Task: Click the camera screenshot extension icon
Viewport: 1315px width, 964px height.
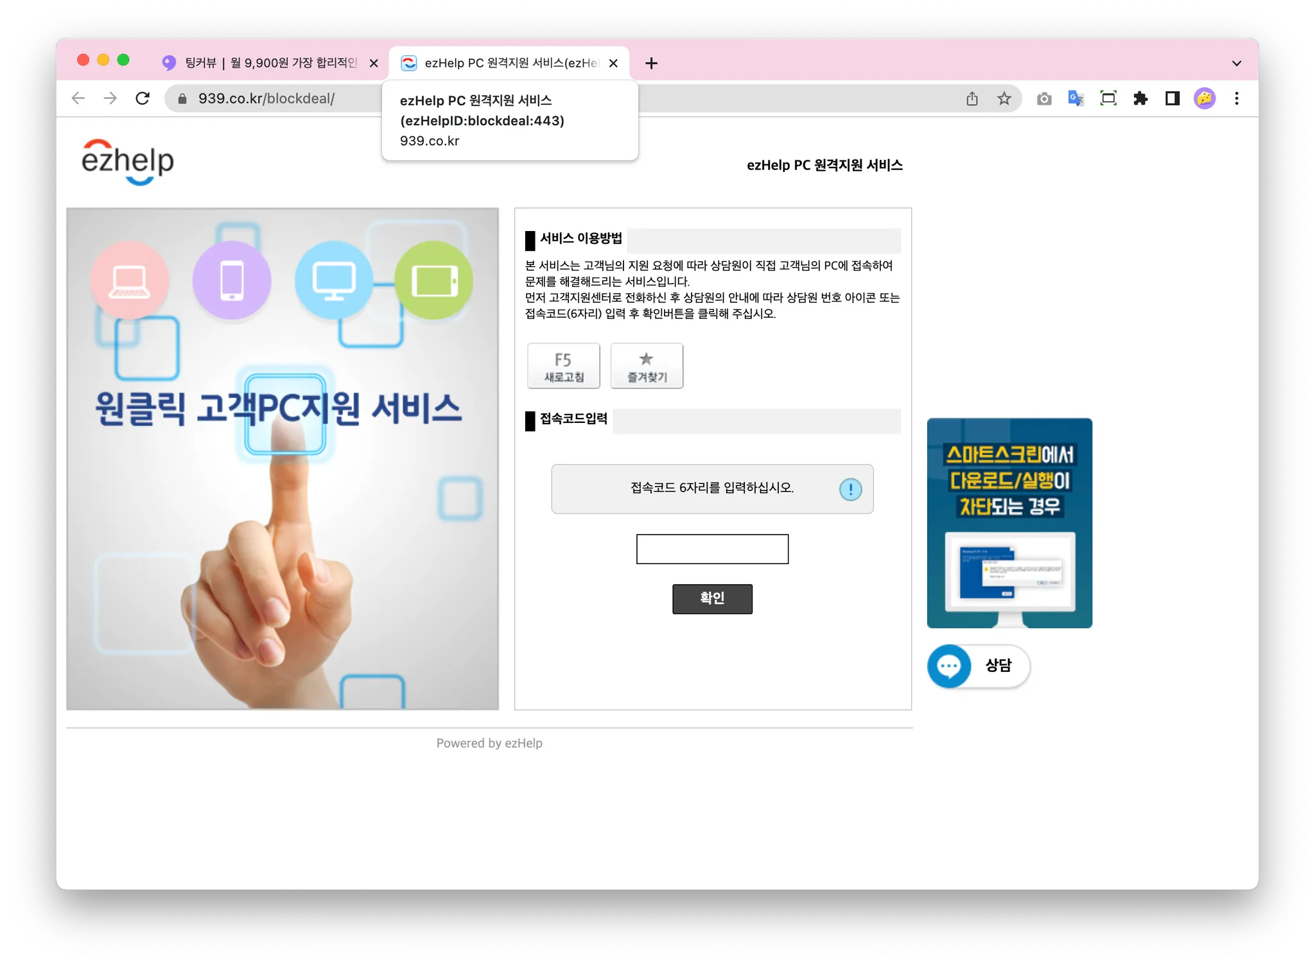Action: [x=1044, y=98]
